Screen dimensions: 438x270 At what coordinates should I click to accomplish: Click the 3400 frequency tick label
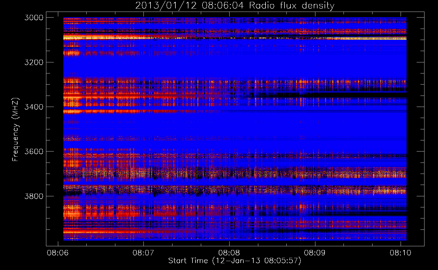coord(34,107)
